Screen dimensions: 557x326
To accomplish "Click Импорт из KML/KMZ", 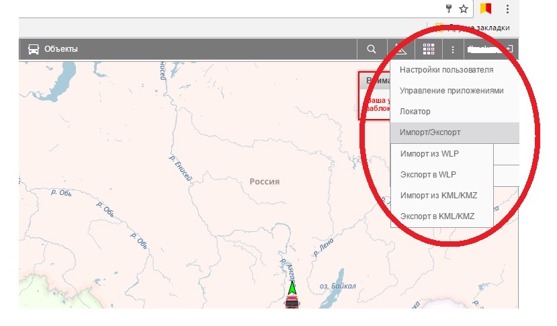I will coord(438,196).
